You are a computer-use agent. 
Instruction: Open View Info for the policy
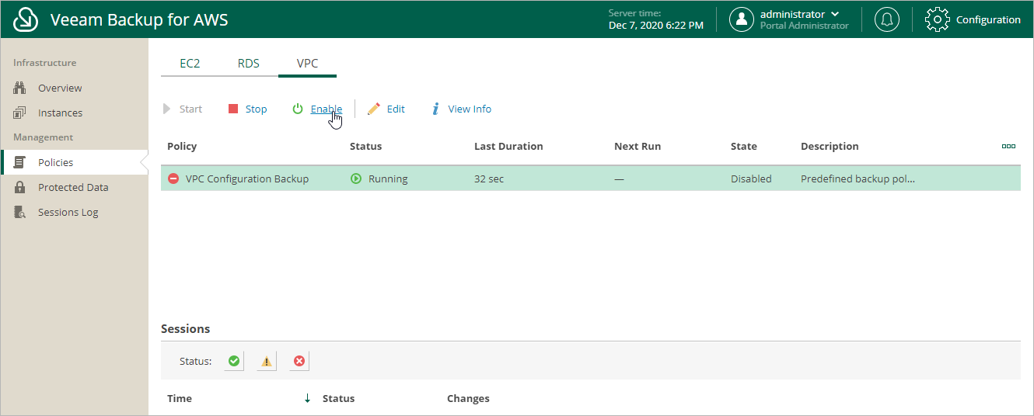coord(462,109)
